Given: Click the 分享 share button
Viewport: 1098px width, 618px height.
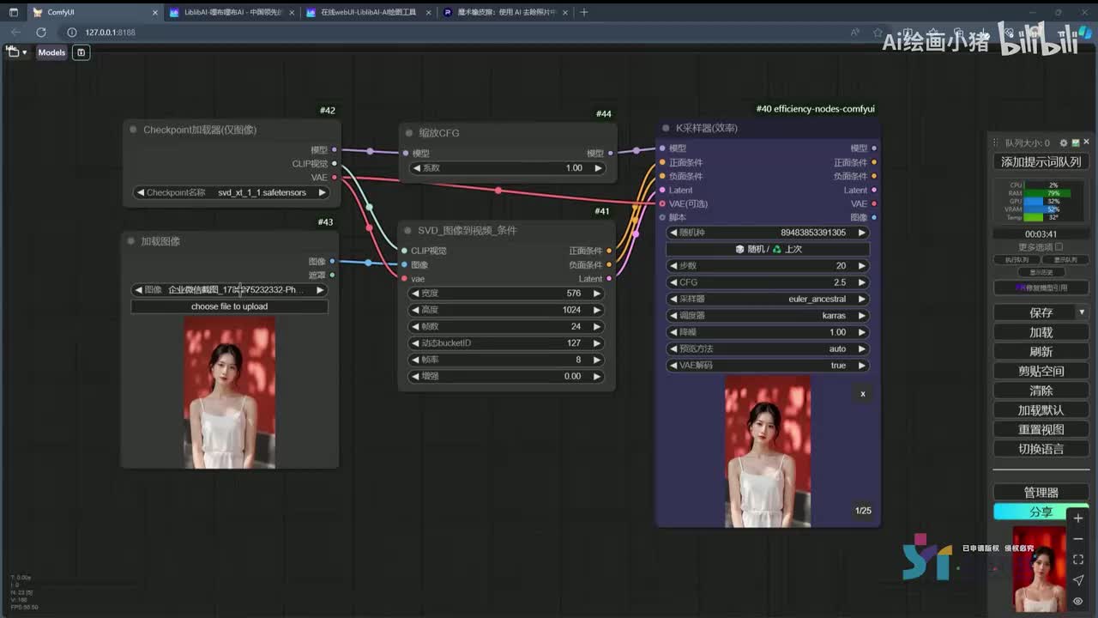Looking at the screenshot, I should (1041, 512).
